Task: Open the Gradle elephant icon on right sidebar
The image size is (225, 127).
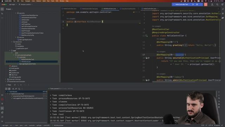Action: [x=223, y=18]
